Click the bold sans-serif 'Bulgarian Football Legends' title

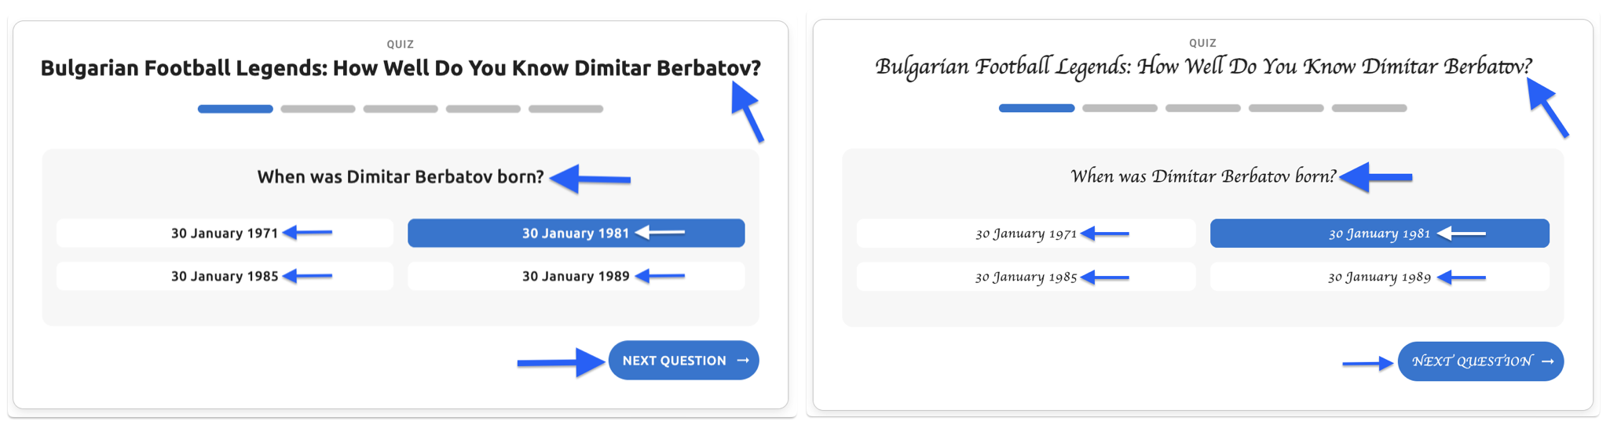(401, 68)
